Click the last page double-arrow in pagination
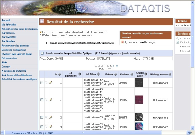This screenshot has width=195, height=135. [117, 66]
